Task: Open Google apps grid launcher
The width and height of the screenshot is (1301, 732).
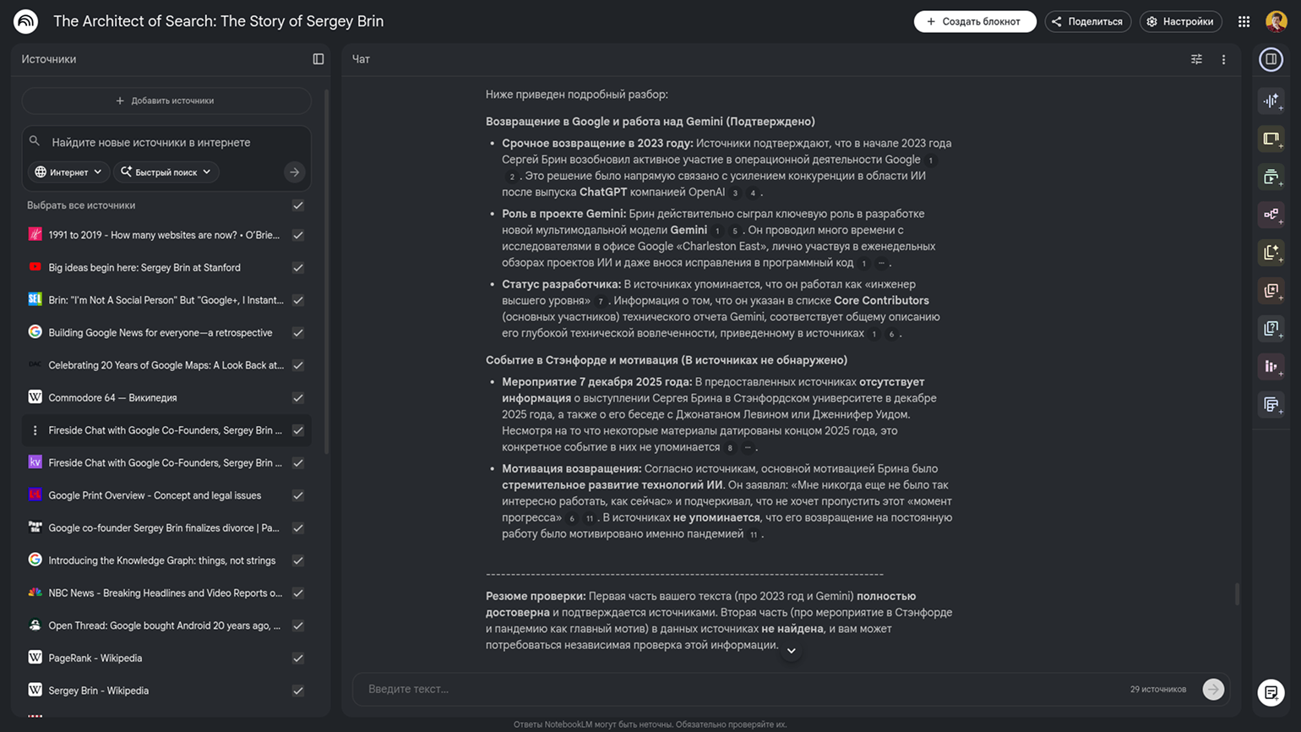Action: (x=1244, y=22)
